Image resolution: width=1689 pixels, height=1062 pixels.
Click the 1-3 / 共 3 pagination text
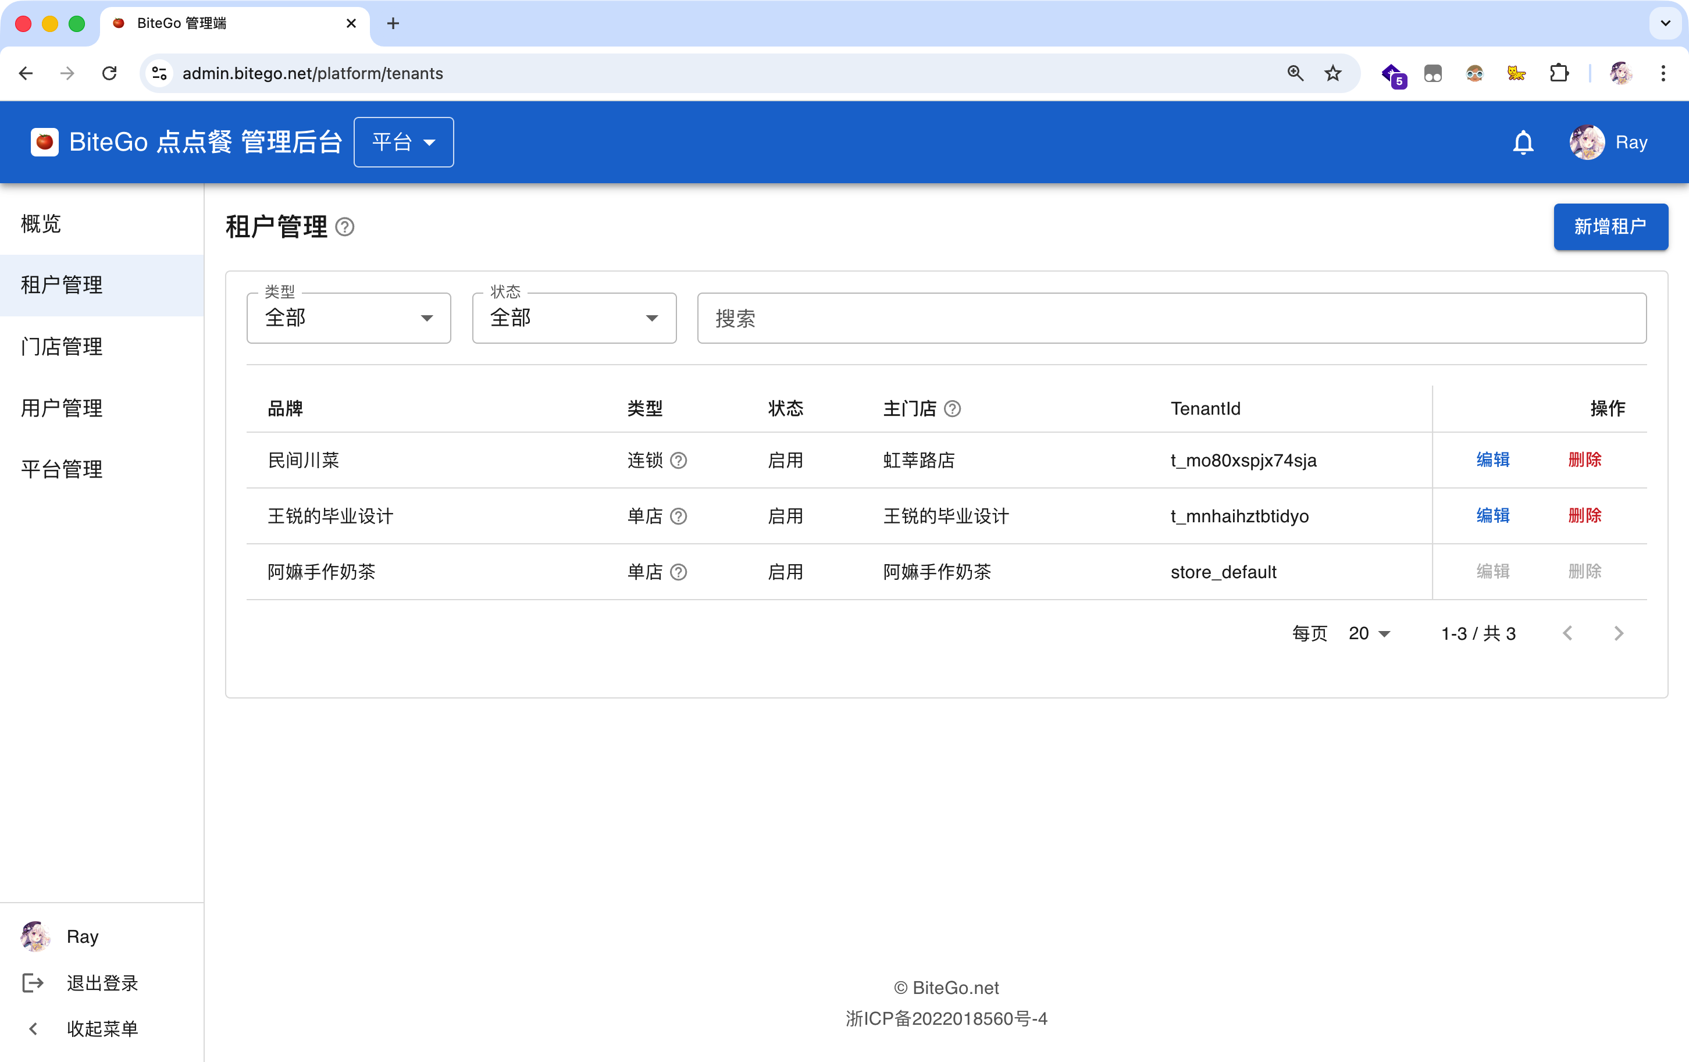[x=1478, y=633]
